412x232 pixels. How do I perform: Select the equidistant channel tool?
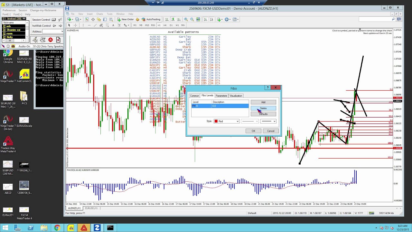pyautogui.click(x=101, y=25)
